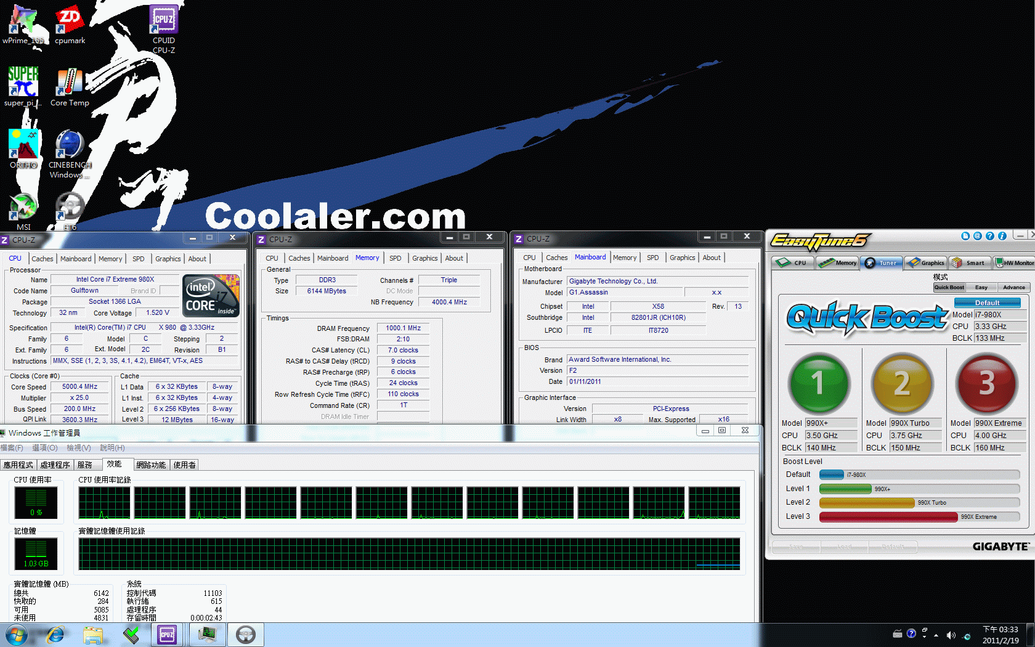The height and width of the screenshot is (647, 1035).
Task: Switch EasyTune6 mode to Advance
Action: pos(1014,287)
